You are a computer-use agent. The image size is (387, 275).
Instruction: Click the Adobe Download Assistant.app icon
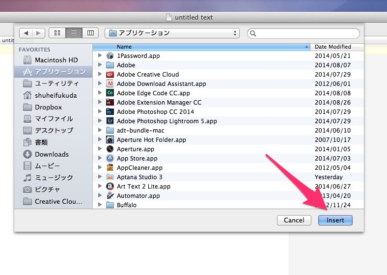[110, 83]
